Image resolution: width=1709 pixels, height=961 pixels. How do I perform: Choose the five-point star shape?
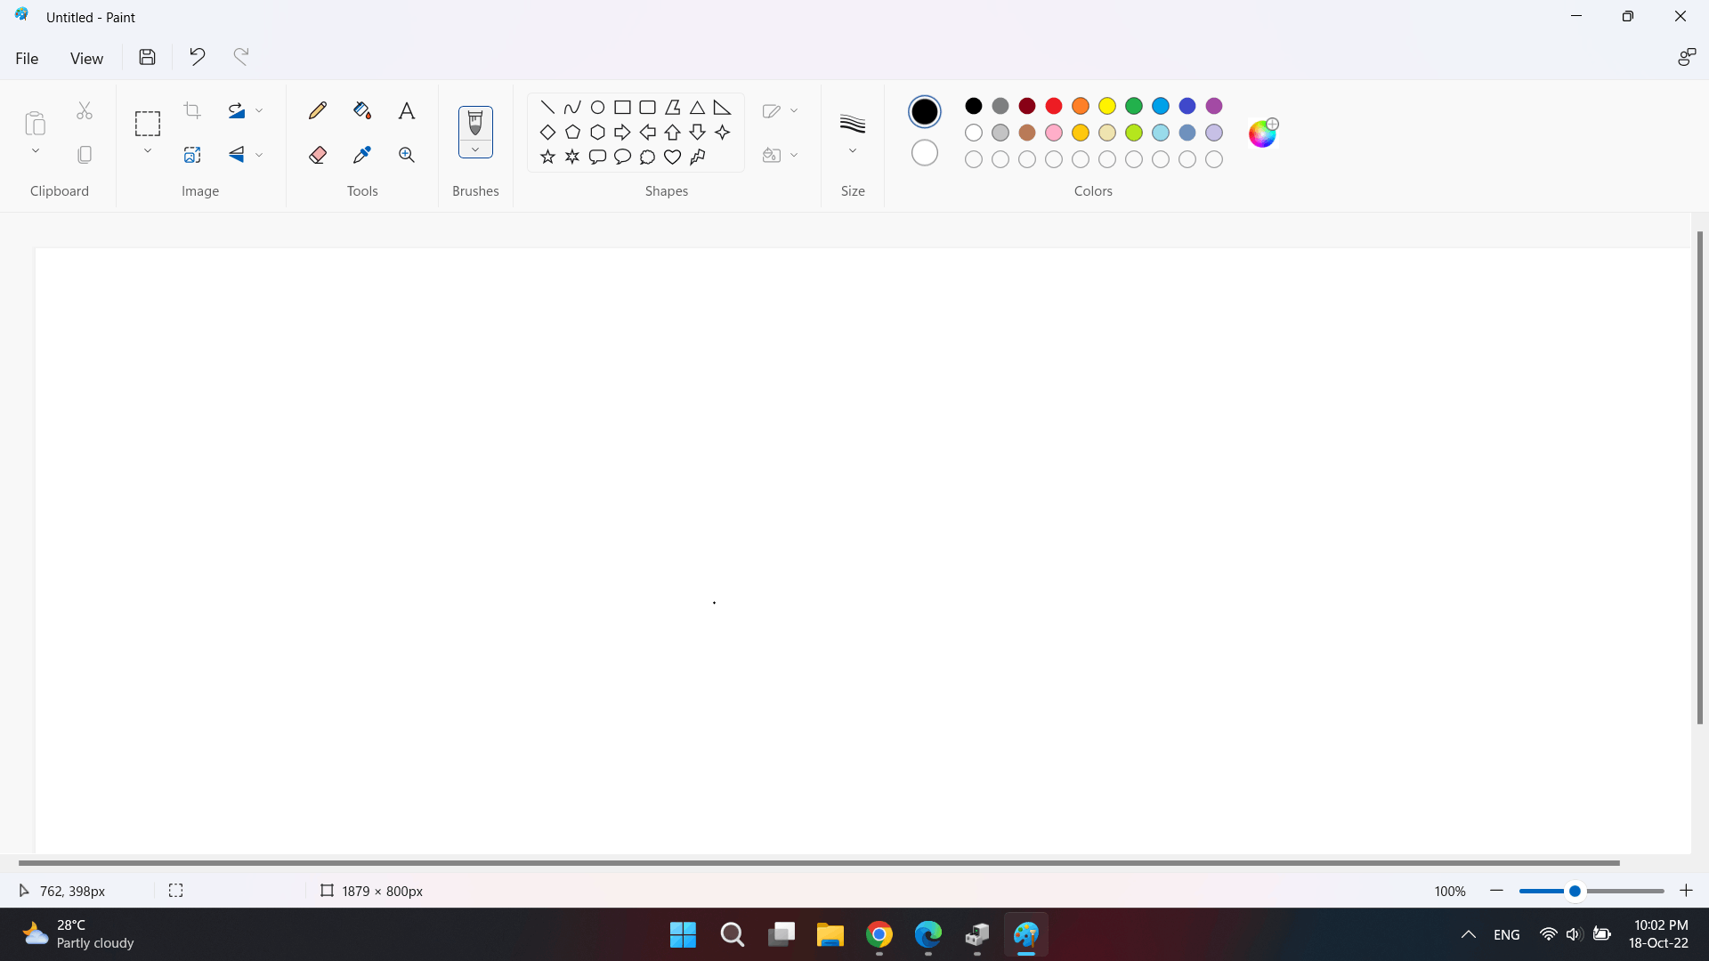(547, 157)
